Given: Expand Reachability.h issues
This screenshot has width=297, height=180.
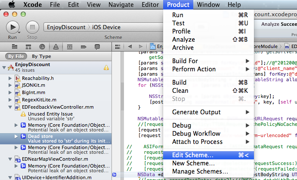Looking at the screenshot, I should pyautogui.click(x=10, y=78).
